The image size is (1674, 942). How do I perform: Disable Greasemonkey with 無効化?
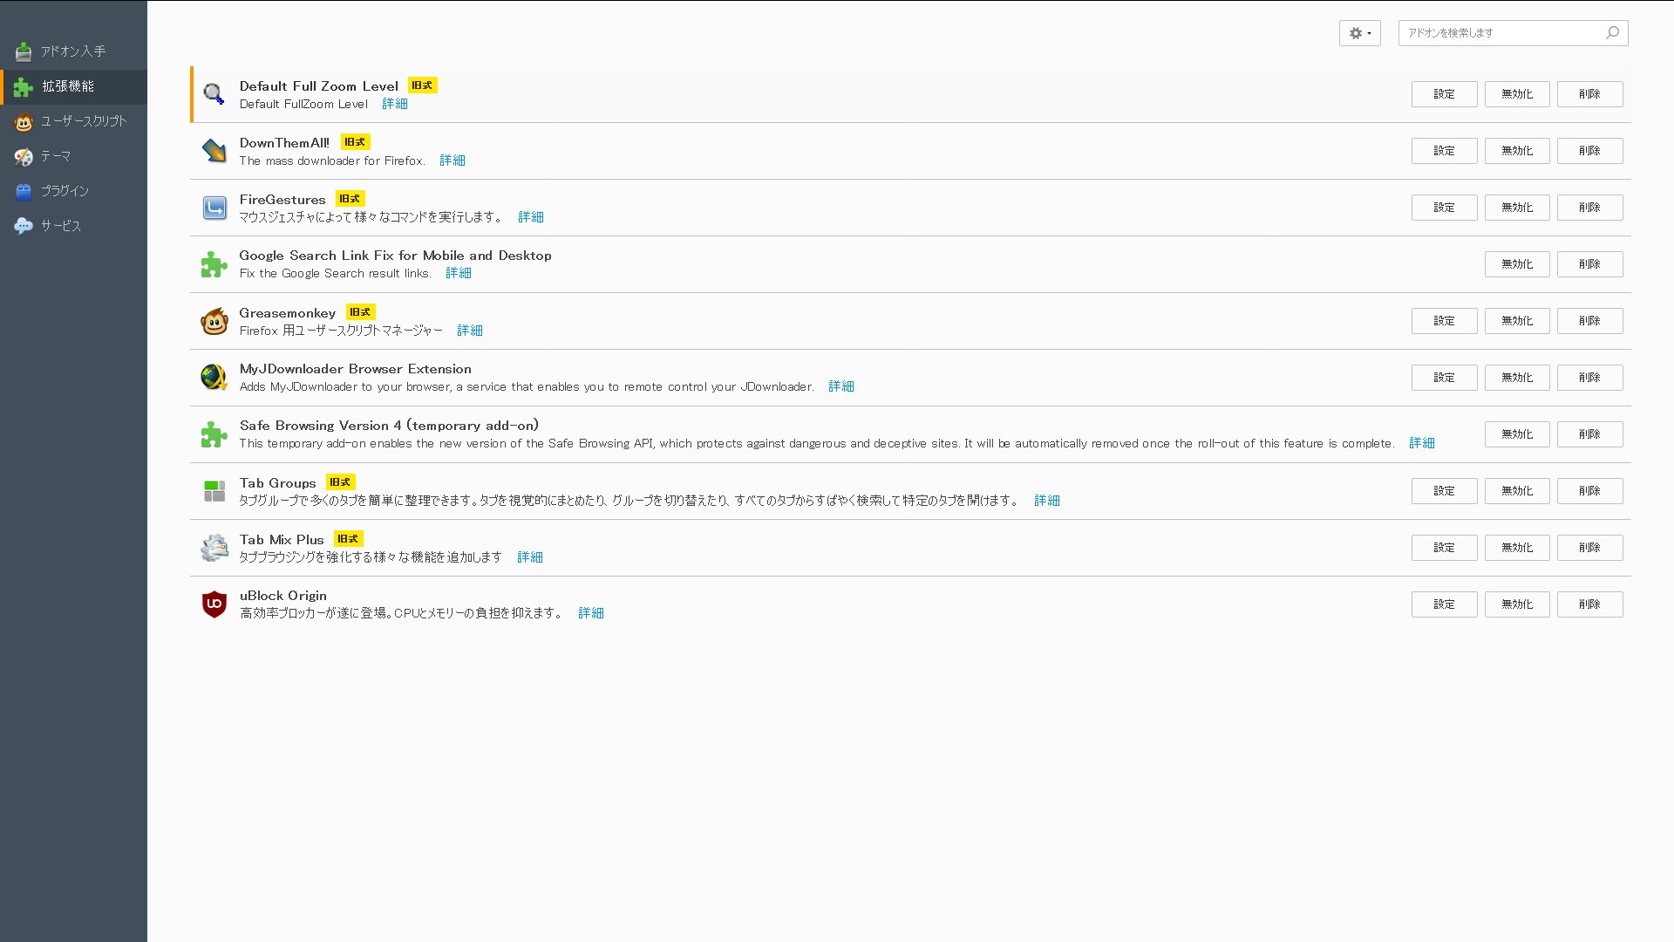tap(1517, 321)
